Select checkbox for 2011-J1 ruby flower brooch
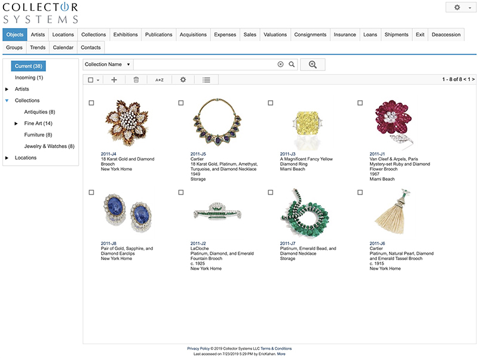 tap(360, 103)
